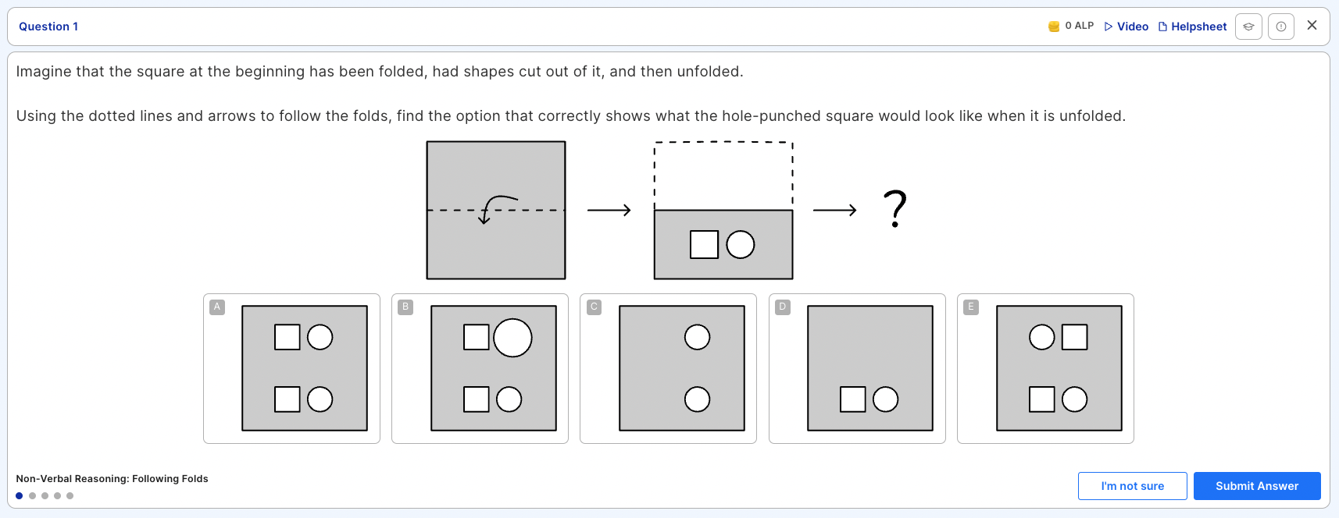Viewport: 1339px width, 518px height.
Task: Click the unfolded square with fold arrow
Action: point(496,210)
